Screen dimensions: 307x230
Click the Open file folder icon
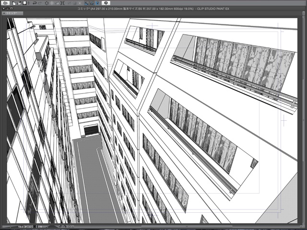(x=19, y=3)
